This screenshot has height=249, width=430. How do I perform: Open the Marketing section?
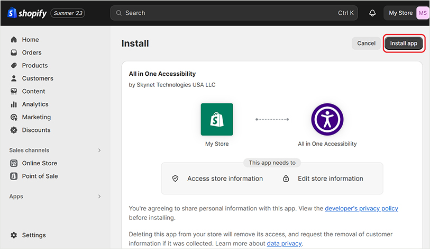[36, 117]
